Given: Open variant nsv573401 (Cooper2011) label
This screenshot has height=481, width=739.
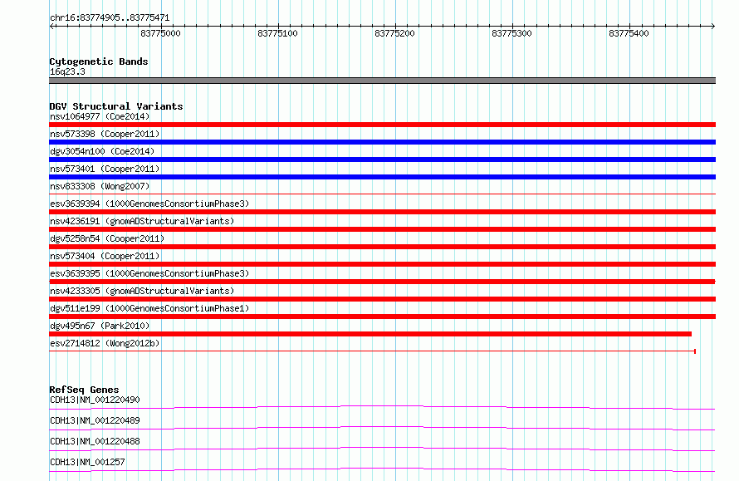Looking at the screenshot, I should pos(105,169).
